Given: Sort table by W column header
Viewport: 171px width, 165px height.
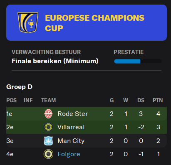Looking at the screenshot, I should (126, 100).
